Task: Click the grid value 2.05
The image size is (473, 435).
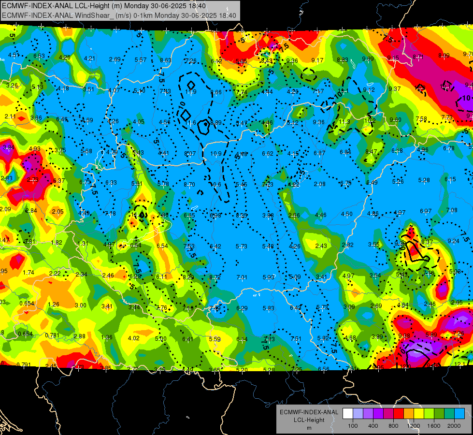Action: [57, 211]
